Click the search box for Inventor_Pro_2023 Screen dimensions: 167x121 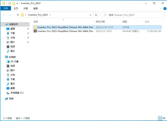(133, 15)
